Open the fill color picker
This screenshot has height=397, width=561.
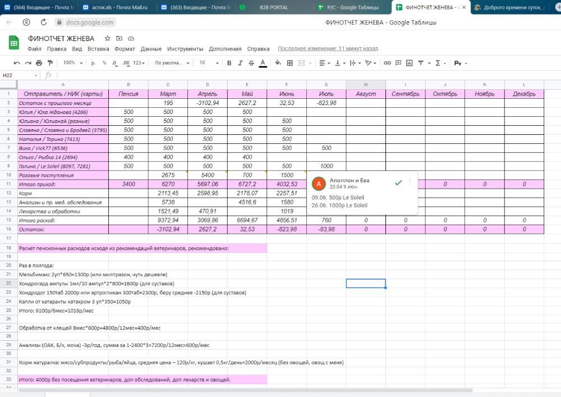[x=279, y=63]
